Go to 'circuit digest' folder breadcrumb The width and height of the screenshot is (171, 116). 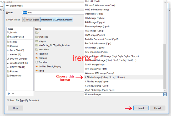[32, 20]
